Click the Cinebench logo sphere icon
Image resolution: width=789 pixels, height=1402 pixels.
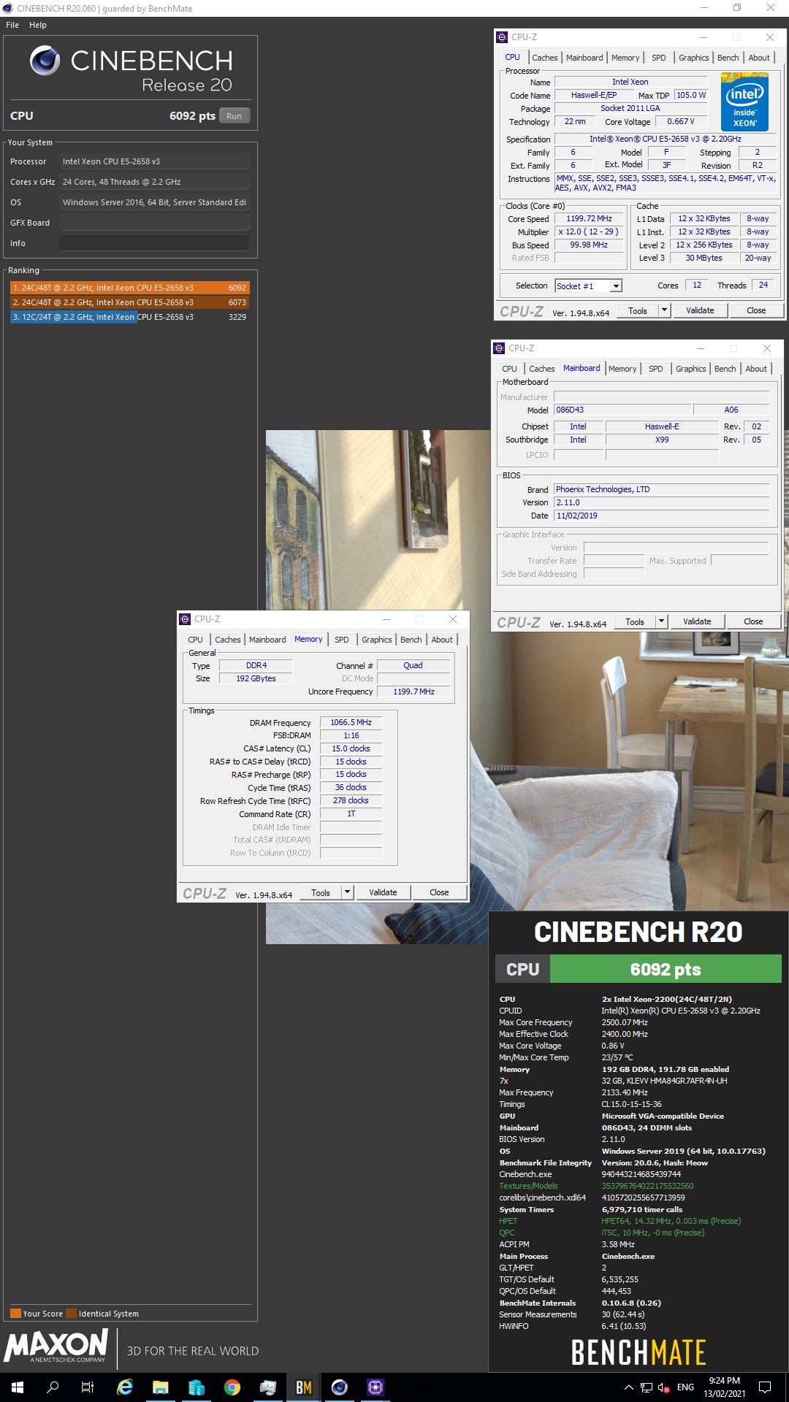[45, 61]
